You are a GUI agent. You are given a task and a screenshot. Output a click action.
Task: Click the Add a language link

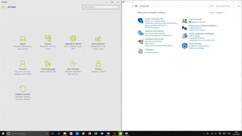click(194, 36)
